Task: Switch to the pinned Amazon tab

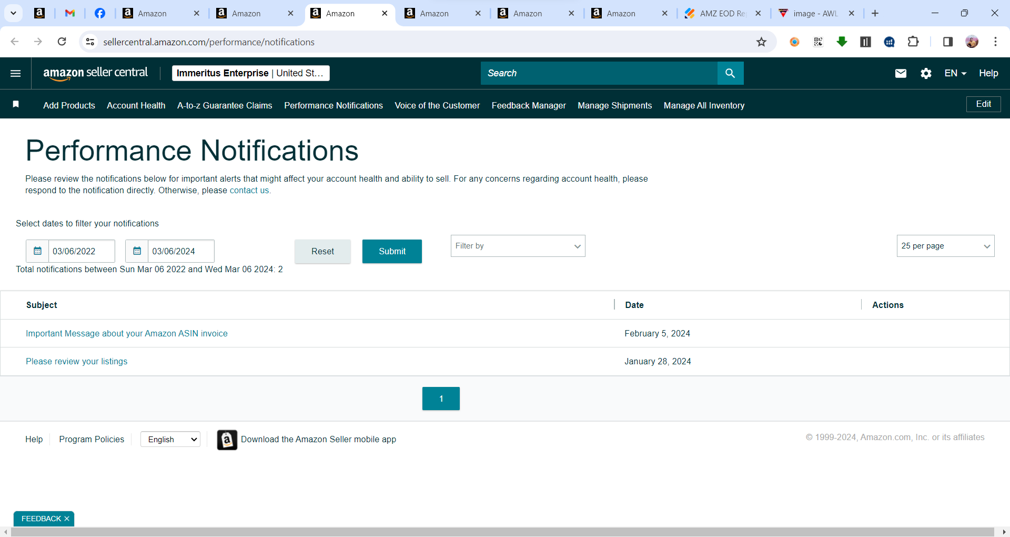Action: pos(39,13)
